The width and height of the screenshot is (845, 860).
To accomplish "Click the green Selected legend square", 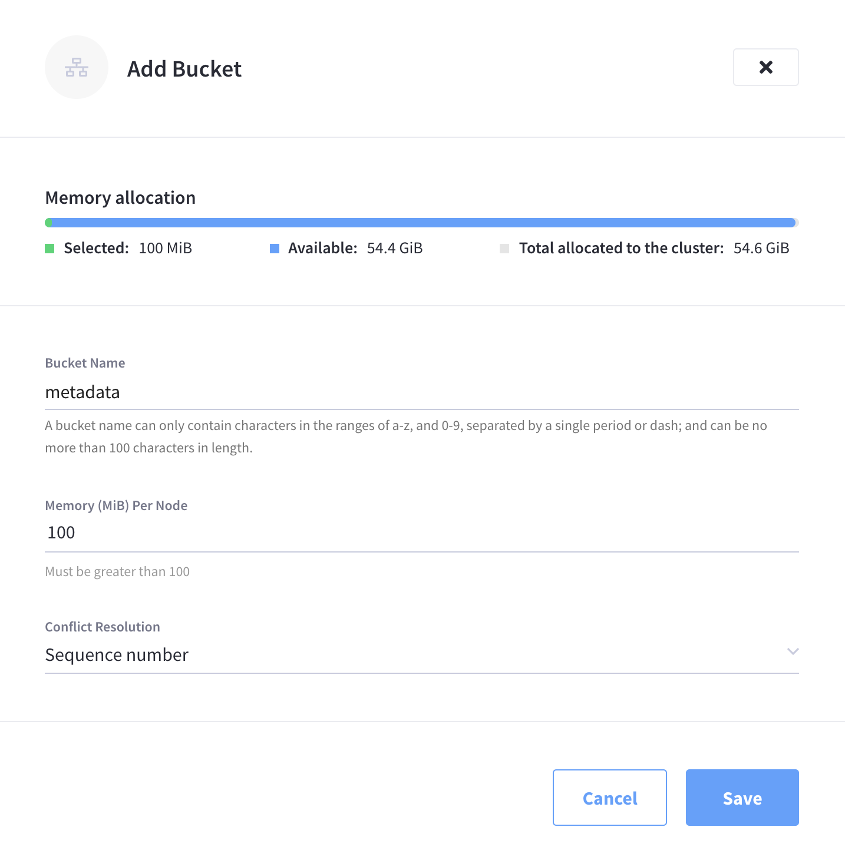I will (x=50, y=249).
